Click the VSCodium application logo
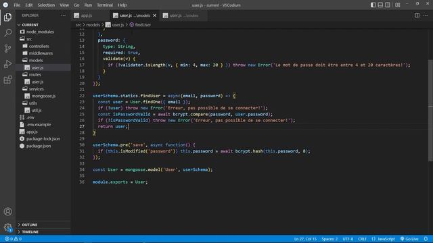Viewport: 433px width, 243px height. [x=5, y=5]
